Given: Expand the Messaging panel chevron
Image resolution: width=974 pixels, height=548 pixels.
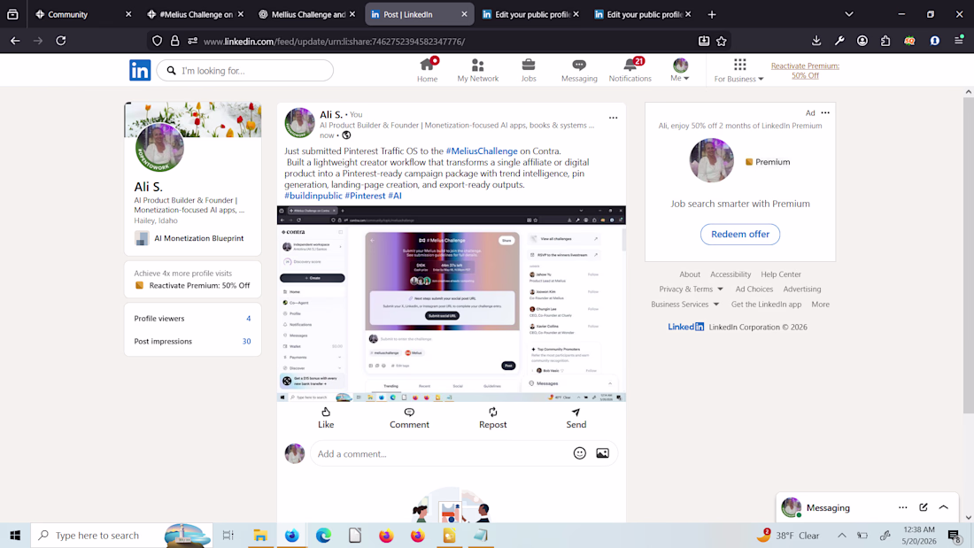Looking at the screenshot, I should pos(944,507).
